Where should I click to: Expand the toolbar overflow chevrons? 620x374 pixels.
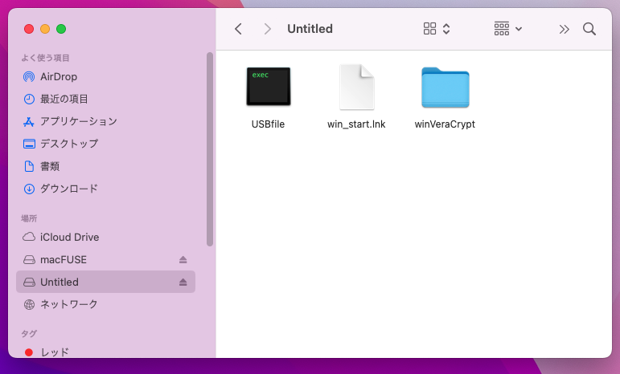pos(564,29)
